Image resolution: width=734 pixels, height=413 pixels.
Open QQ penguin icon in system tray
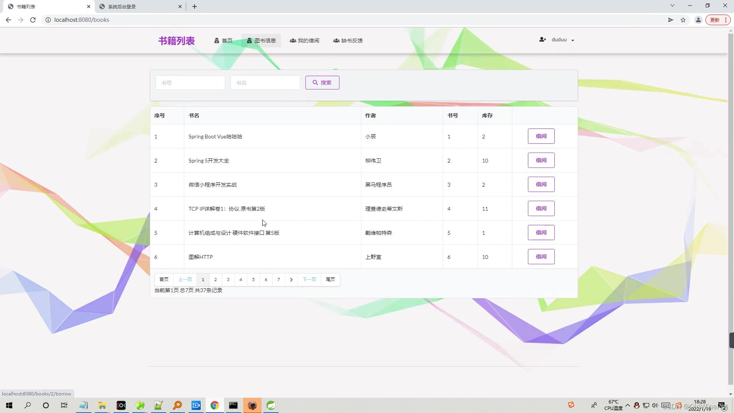pos(637,406)
